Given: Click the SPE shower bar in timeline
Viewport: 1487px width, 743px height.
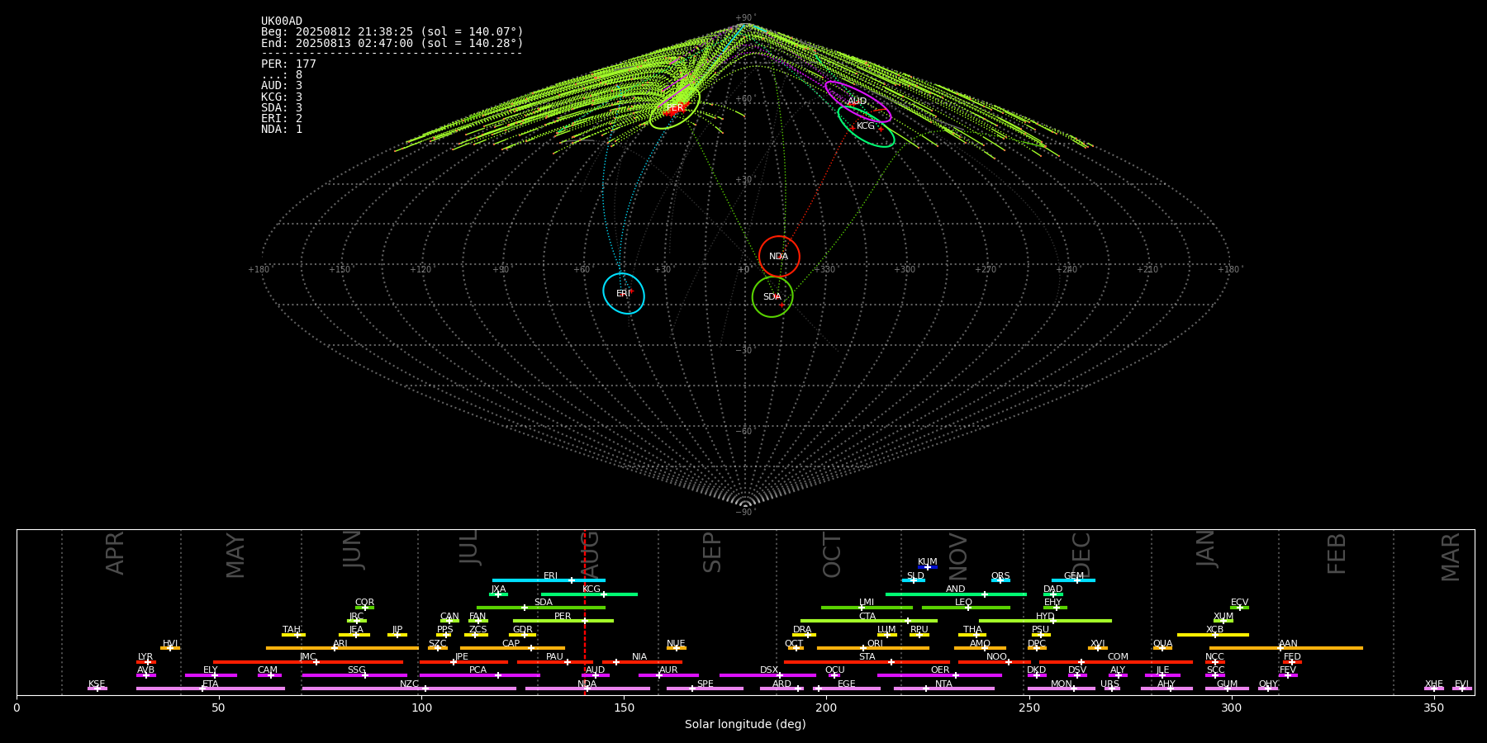Looking at the screenshot, I should (x=705, y=689).
